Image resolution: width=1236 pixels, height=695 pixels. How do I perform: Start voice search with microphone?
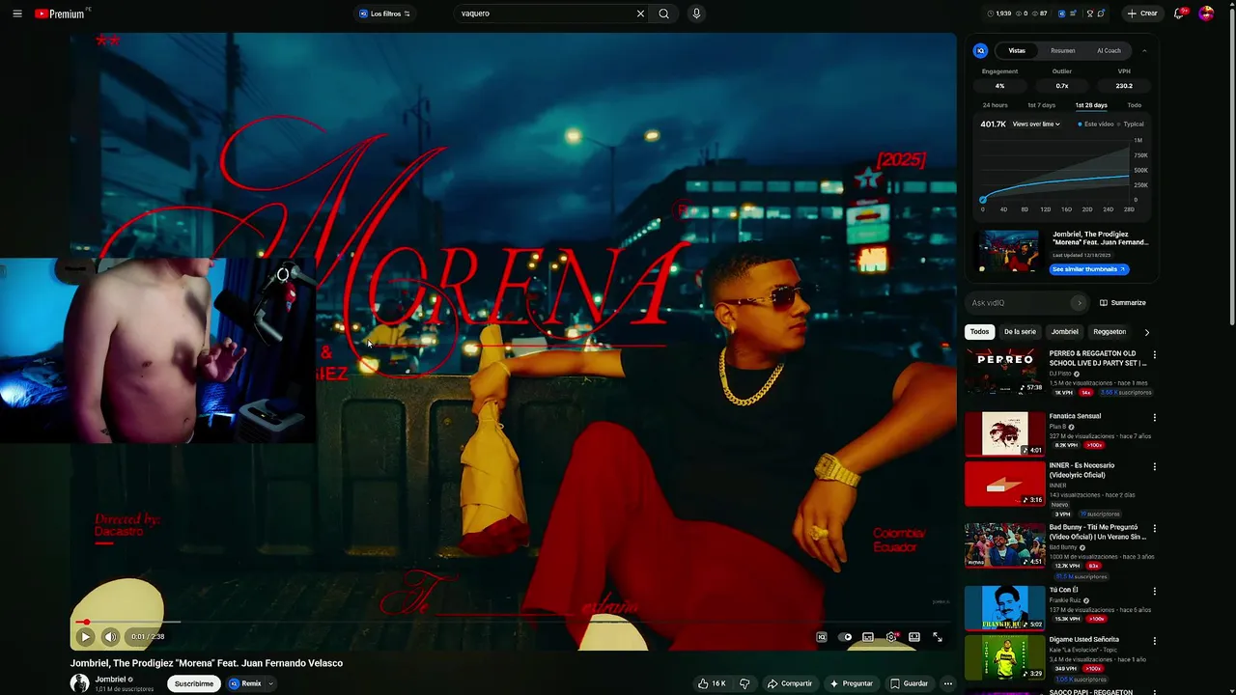[696, 14]
